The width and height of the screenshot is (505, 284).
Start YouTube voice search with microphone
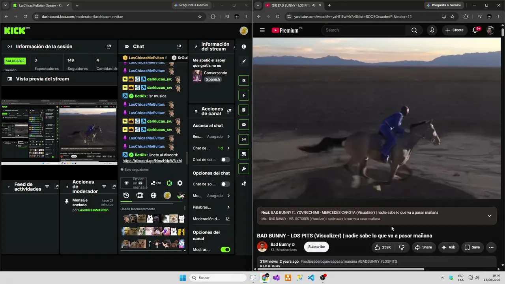432,30
